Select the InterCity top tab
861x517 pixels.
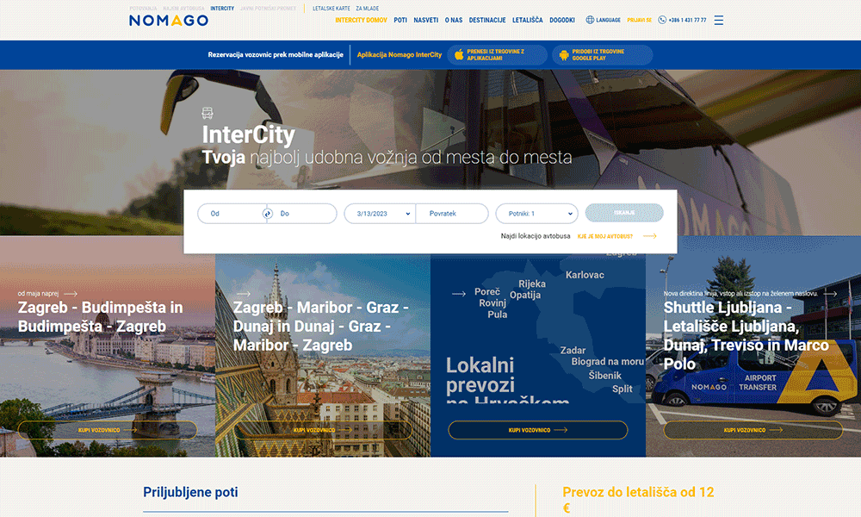[222, 9]
